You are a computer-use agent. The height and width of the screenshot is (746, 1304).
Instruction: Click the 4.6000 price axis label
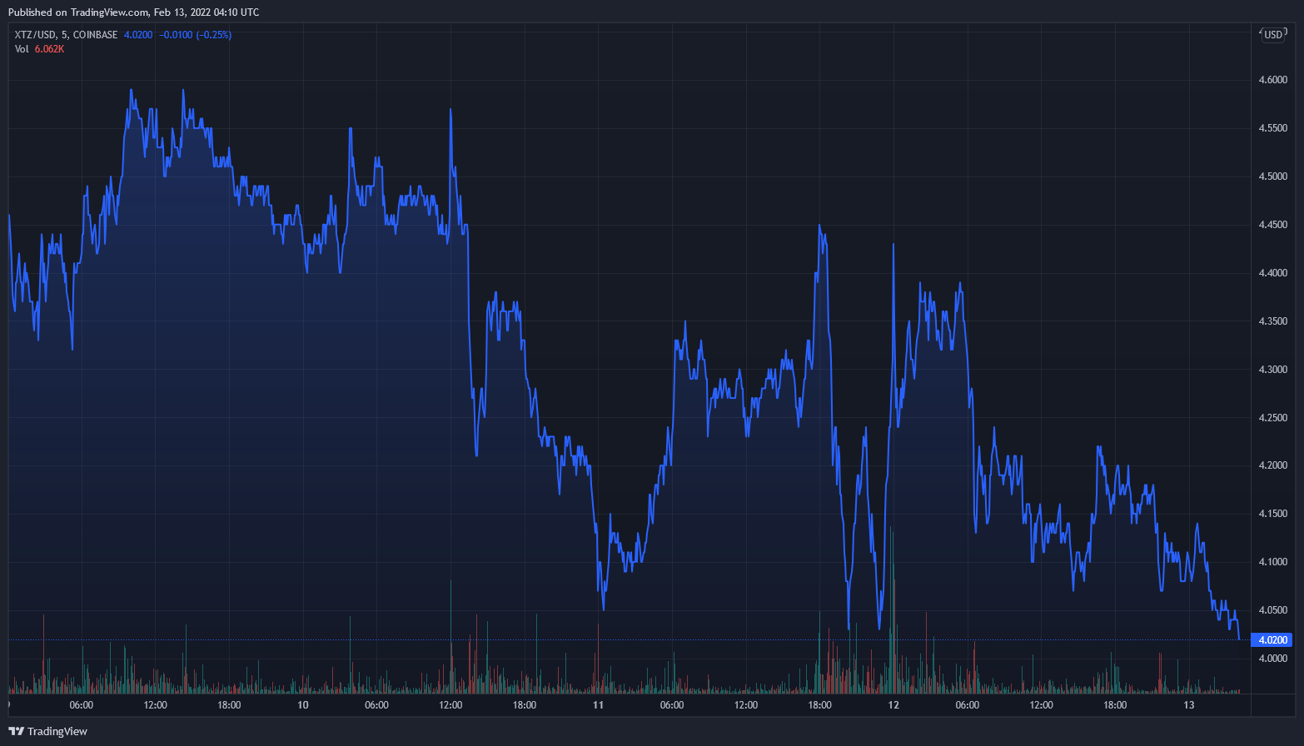click(1273, 80)
